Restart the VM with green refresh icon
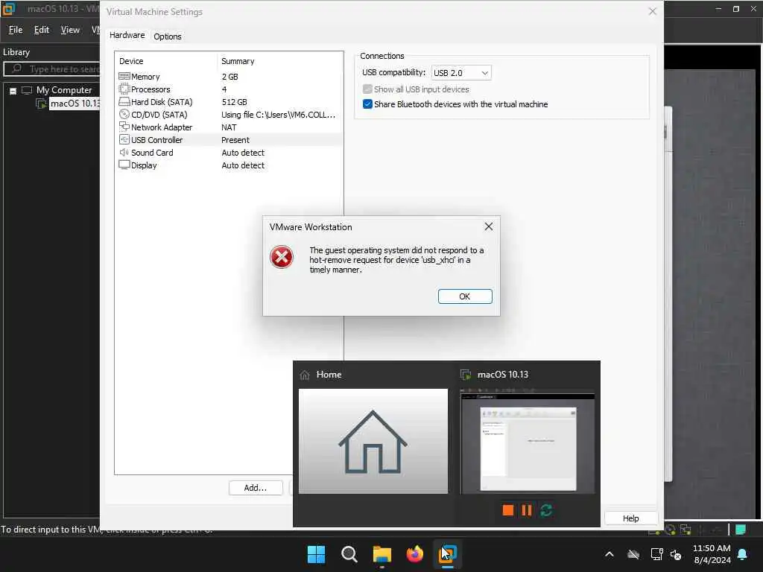 pos(546,509)
